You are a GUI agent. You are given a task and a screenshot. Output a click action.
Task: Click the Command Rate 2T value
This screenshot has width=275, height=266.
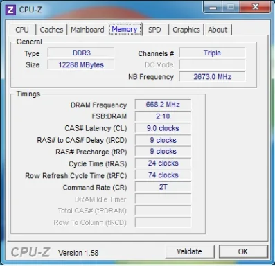[x=163, y=187]
